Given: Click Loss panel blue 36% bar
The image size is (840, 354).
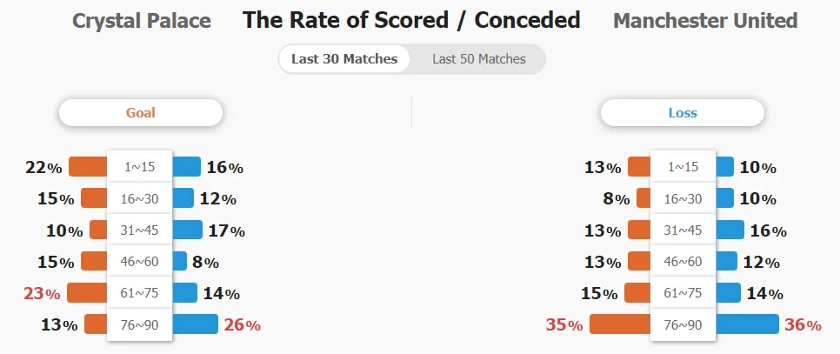Looking at the screenshot, I should coord(747,324).
